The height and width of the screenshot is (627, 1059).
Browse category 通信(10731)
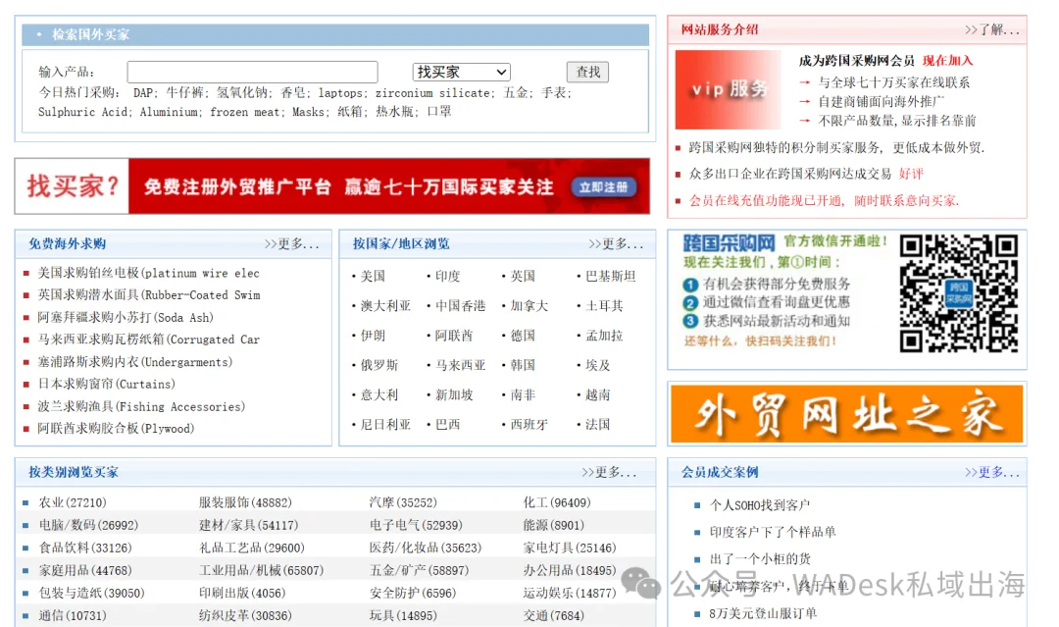(x=73, y=616)
